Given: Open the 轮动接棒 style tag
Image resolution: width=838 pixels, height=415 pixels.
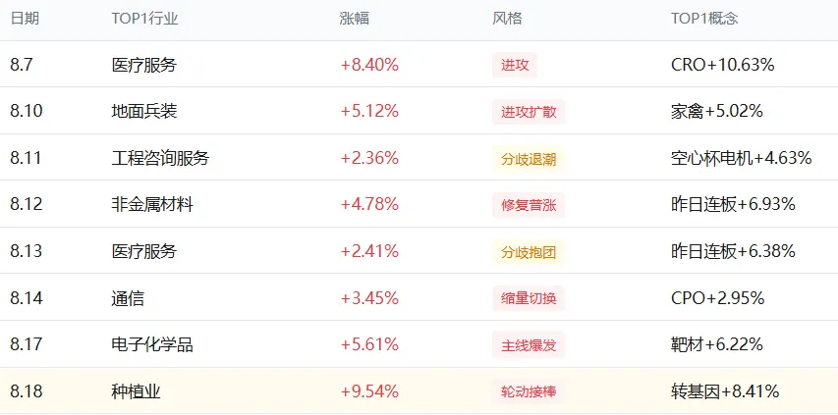Looking at the screenshot, I should pyautogui.click(x=529, y=392).
